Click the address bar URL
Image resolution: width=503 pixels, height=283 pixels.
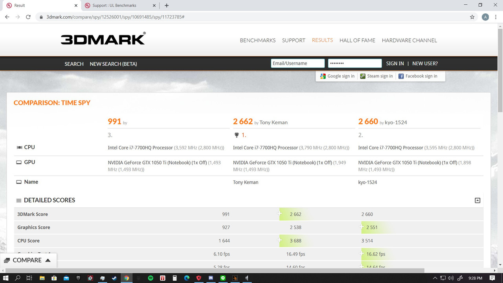coord(116,17)
